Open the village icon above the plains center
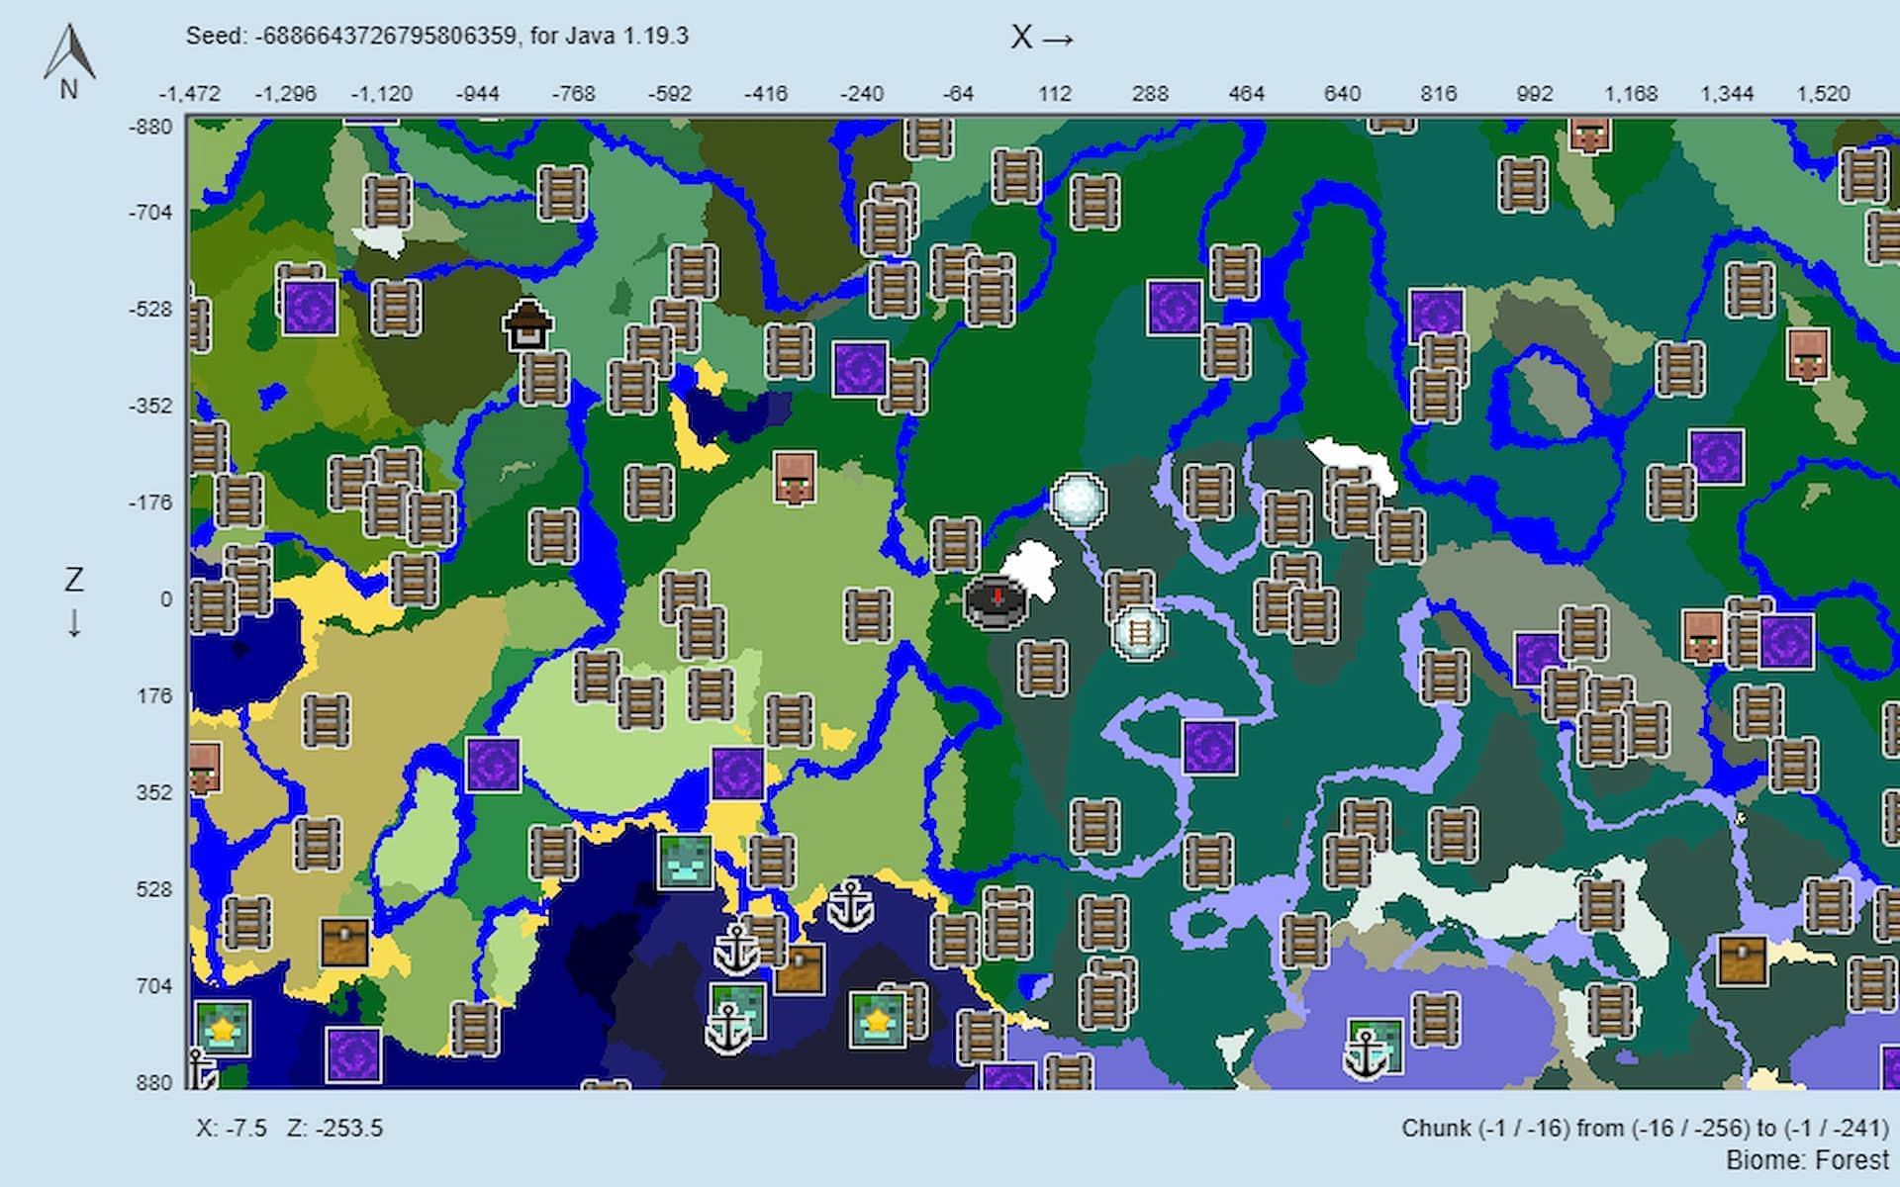 coord(794,478)
